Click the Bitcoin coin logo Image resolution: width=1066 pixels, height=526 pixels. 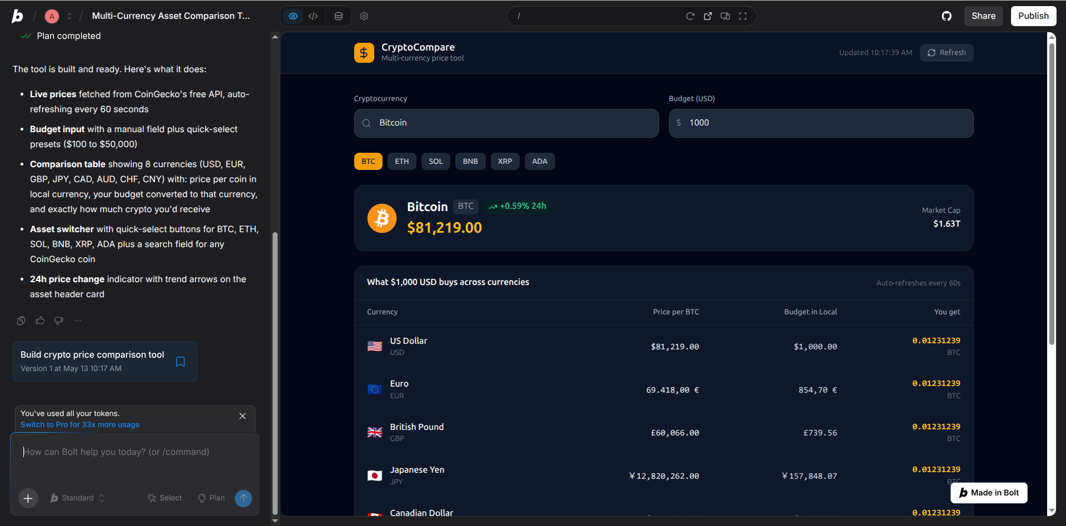coord(382,218)
